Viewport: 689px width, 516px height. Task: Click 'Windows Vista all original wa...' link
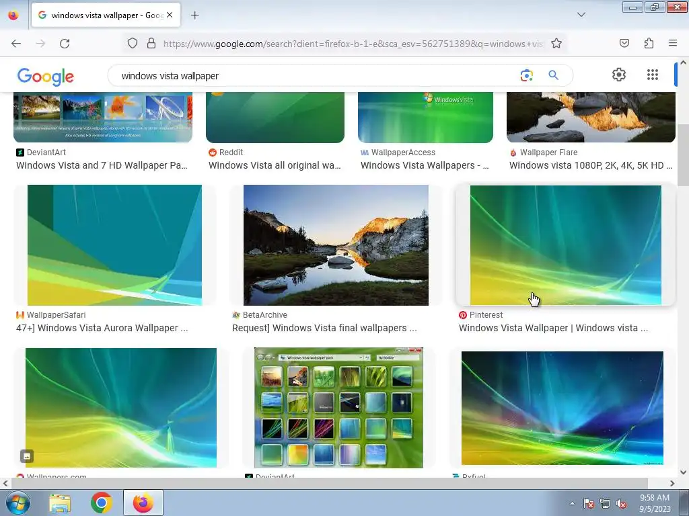275,165
